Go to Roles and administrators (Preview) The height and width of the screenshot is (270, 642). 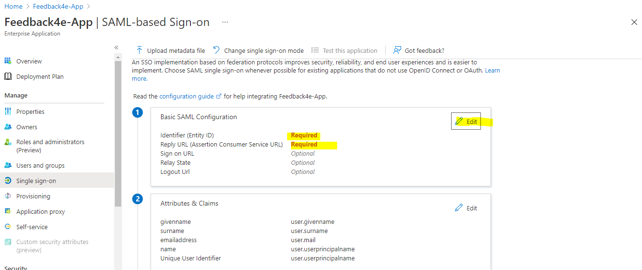(50, 146)
